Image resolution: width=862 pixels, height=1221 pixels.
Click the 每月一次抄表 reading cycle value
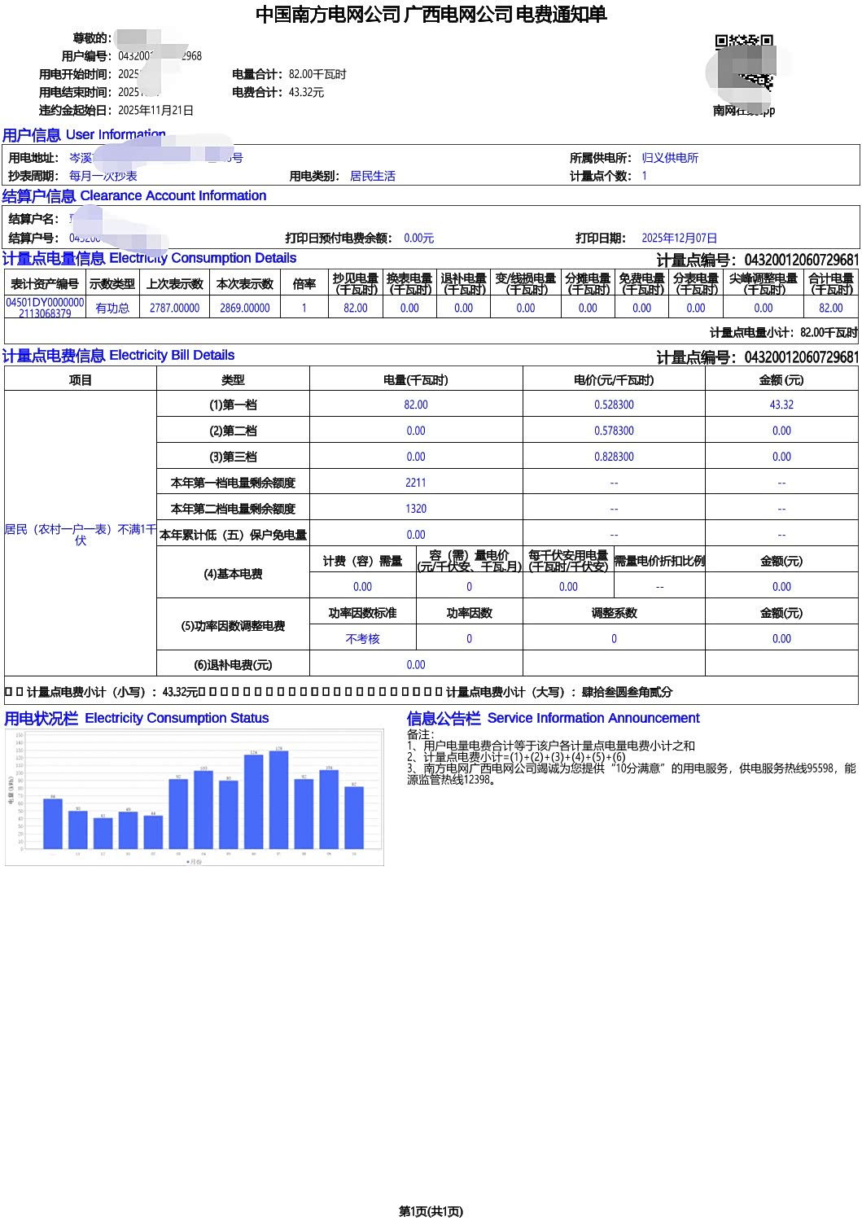[x=103, y=176]
